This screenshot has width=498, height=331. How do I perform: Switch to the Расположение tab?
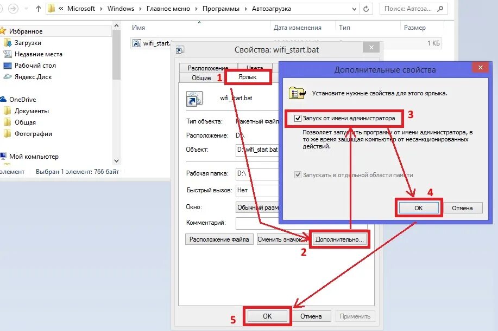(x=208, y=68)
